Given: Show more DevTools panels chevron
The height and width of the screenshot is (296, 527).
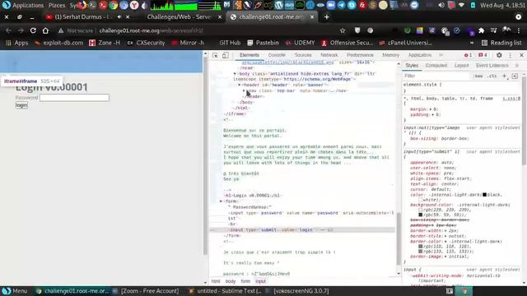Looking at the screenshot, I should (x=441, y=55).
